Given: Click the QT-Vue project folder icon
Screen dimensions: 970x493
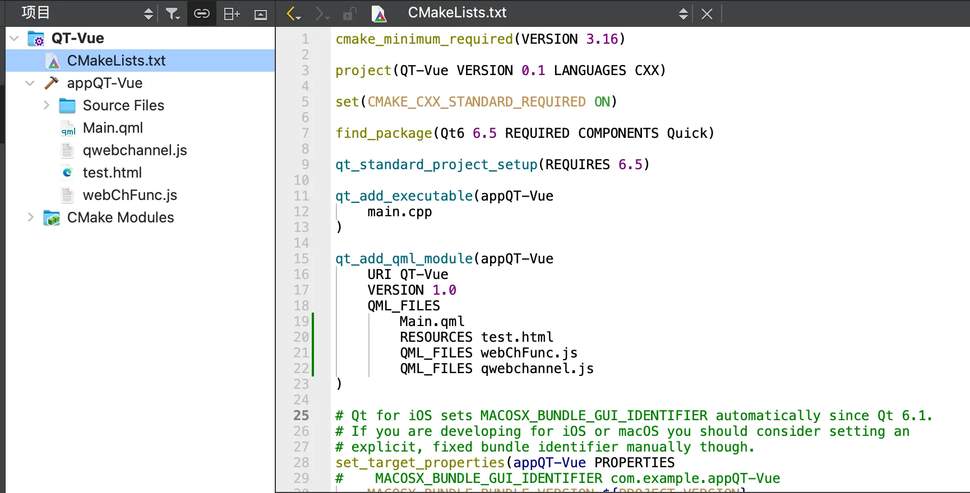Looking at the screenshot, I should coord(36,38).
